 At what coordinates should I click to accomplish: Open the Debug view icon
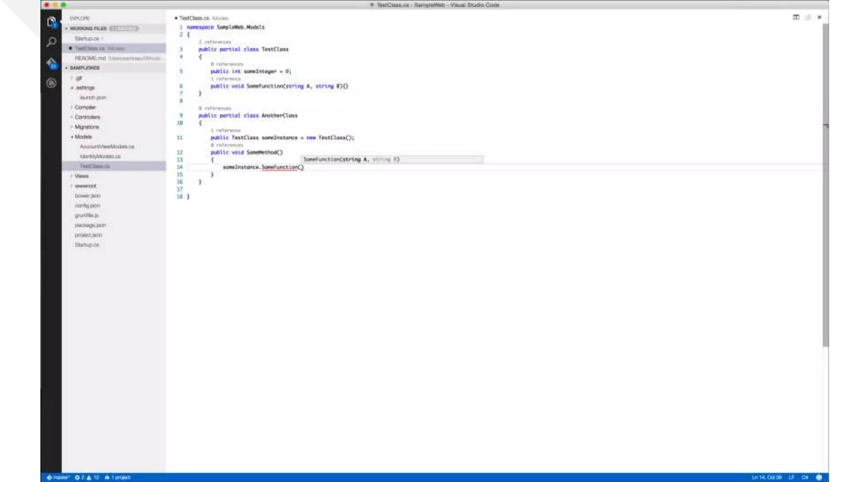click(x=51, y=83)
